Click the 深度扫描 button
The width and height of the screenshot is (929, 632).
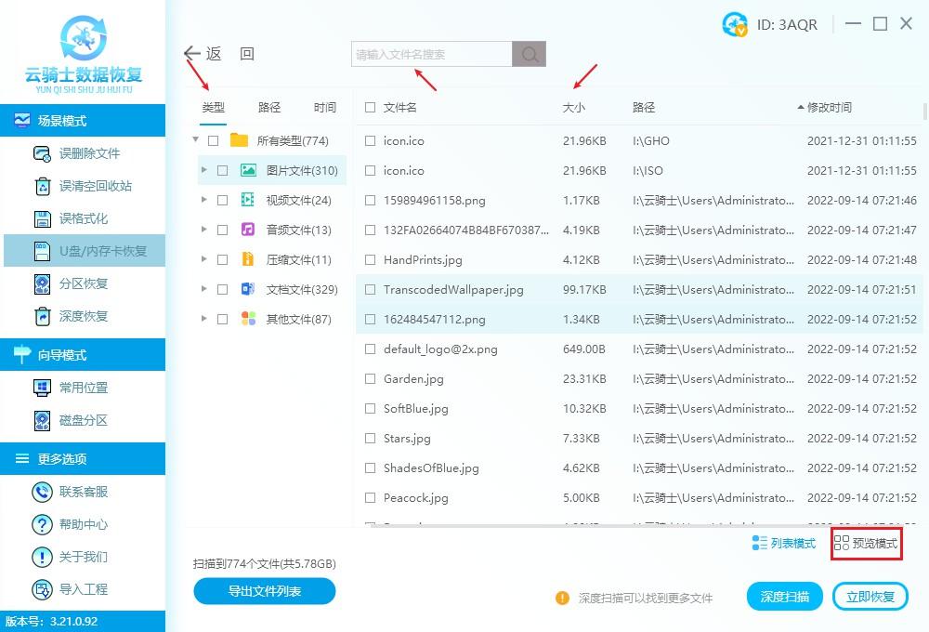tap(784, 597)
